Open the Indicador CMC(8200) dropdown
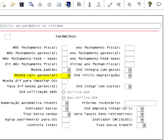Screen dimensions: 164x140 (x=142, y=120)
